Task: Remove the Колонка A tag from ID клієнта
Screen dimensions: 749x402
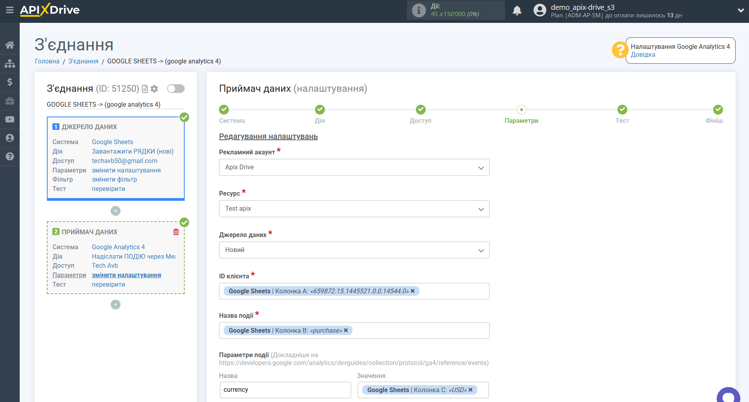Action: [x=413, y=291]
